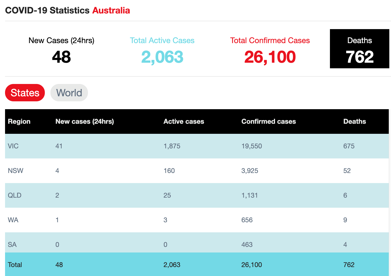This screenshot has width=391, height=276.
Task: Click the black Deaths 762 box
Action: click(x=360, y=49)
